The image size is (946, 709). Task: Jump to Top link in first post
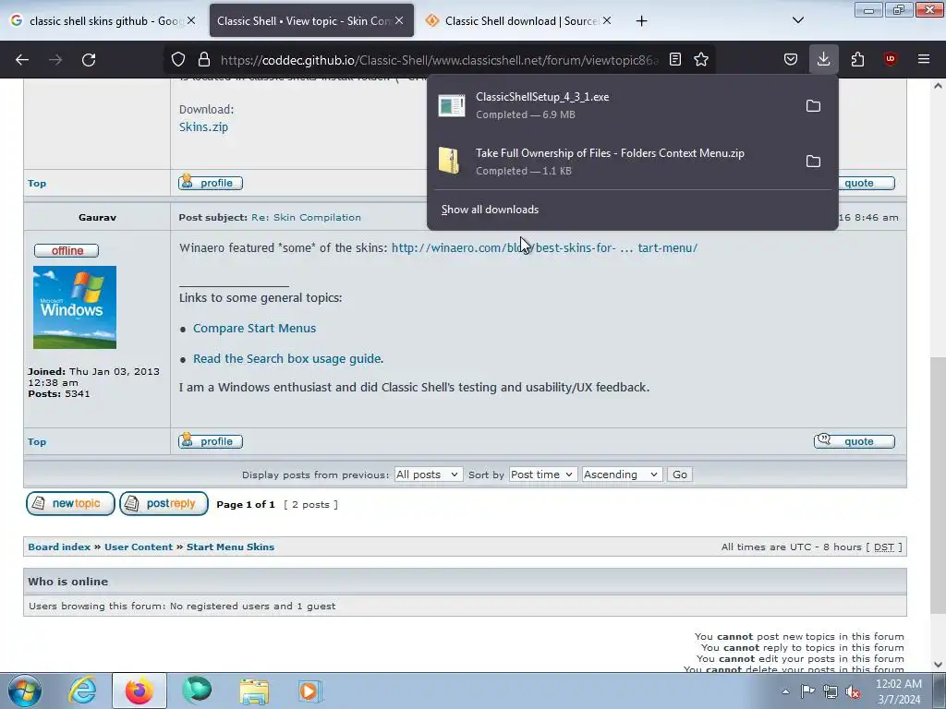(x=37, y=184)
